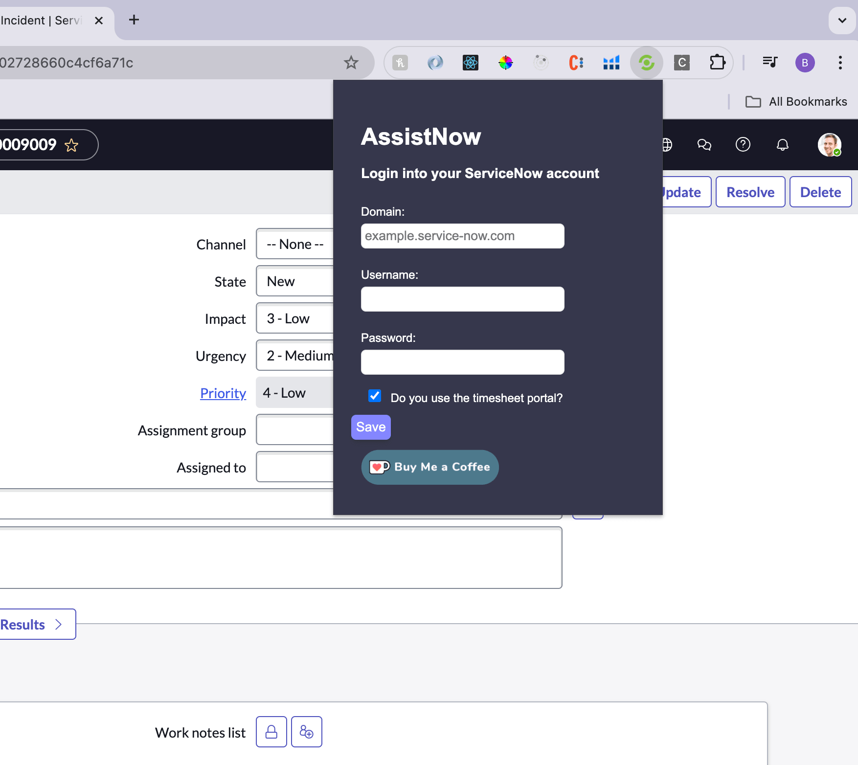Open the State dropdown showing New
Viewport: 858px width, 765px height.
294,281
